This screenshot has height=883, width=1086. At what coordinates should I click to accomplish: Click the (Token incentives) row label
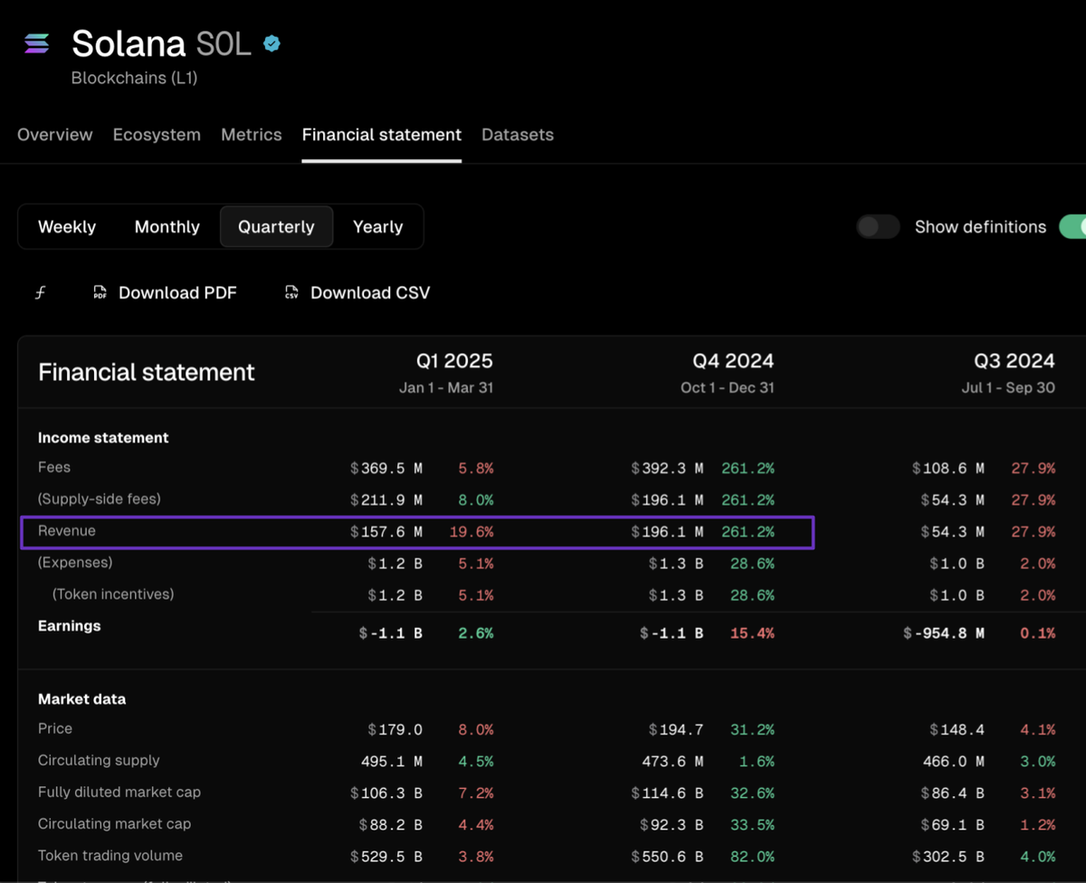point(113,594)
